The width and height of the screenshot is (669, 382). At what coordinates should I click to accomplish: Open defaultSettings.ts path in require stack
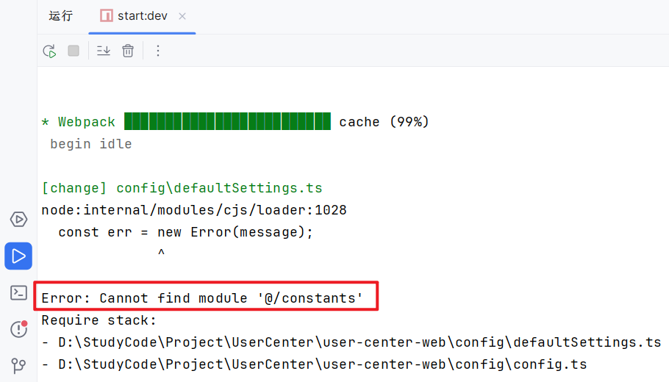[x=359, y=342]
